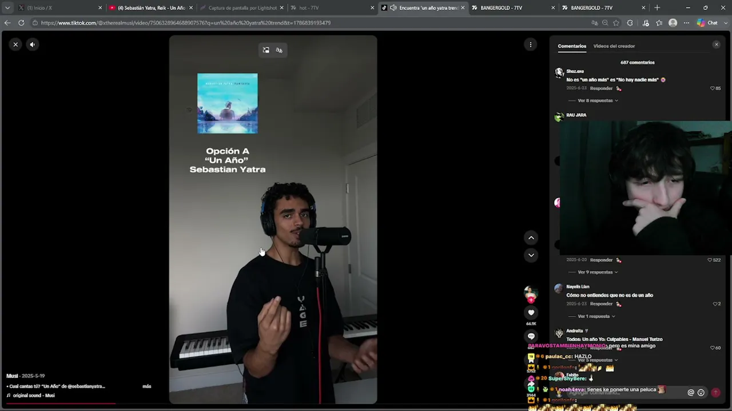Toggle the video translate captions icon
732x411 pixels.
(279, 50)
